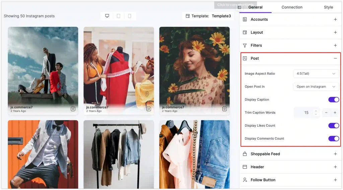
Task: Click js.commerce7 username on flower woman photo
Action: click(x=173, y=107)
